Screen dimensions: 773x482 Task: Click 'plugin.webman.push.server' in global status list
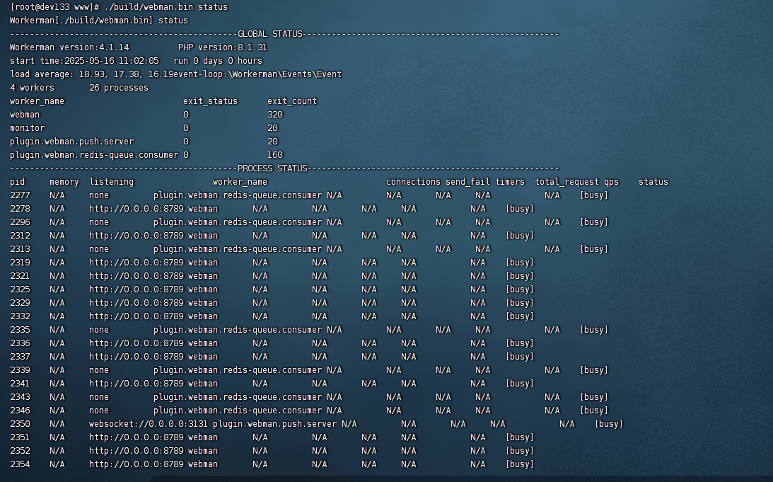tap(72, 142)
